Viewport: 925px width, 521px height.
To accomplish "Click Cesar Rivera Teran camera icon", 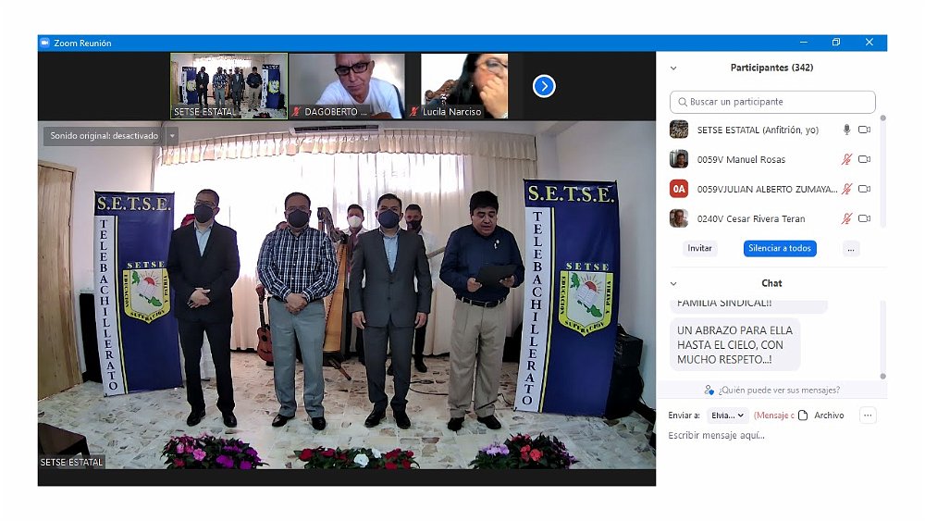I will click(865, 219).
